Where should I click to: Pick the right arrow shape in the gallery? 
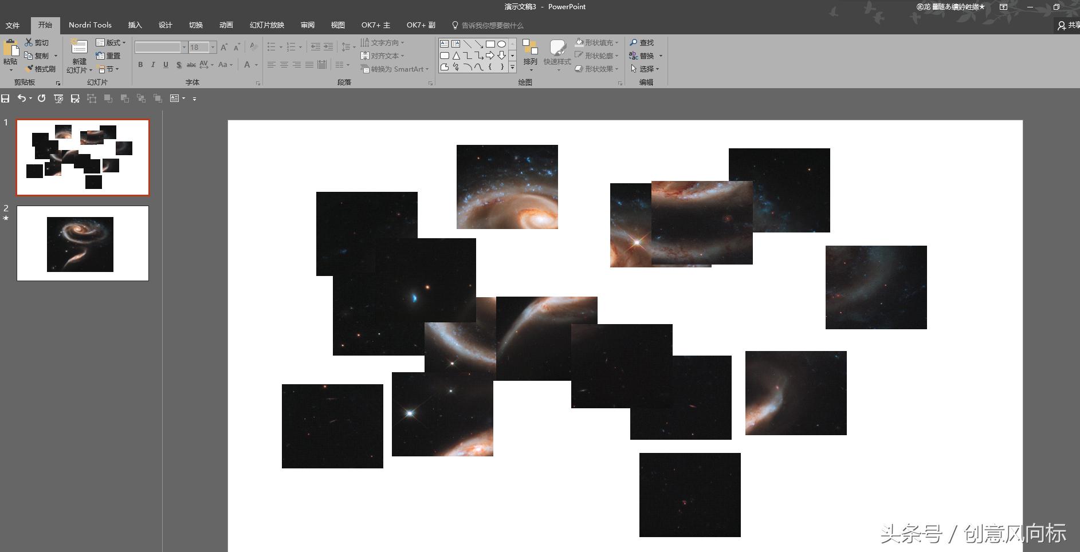490,56
